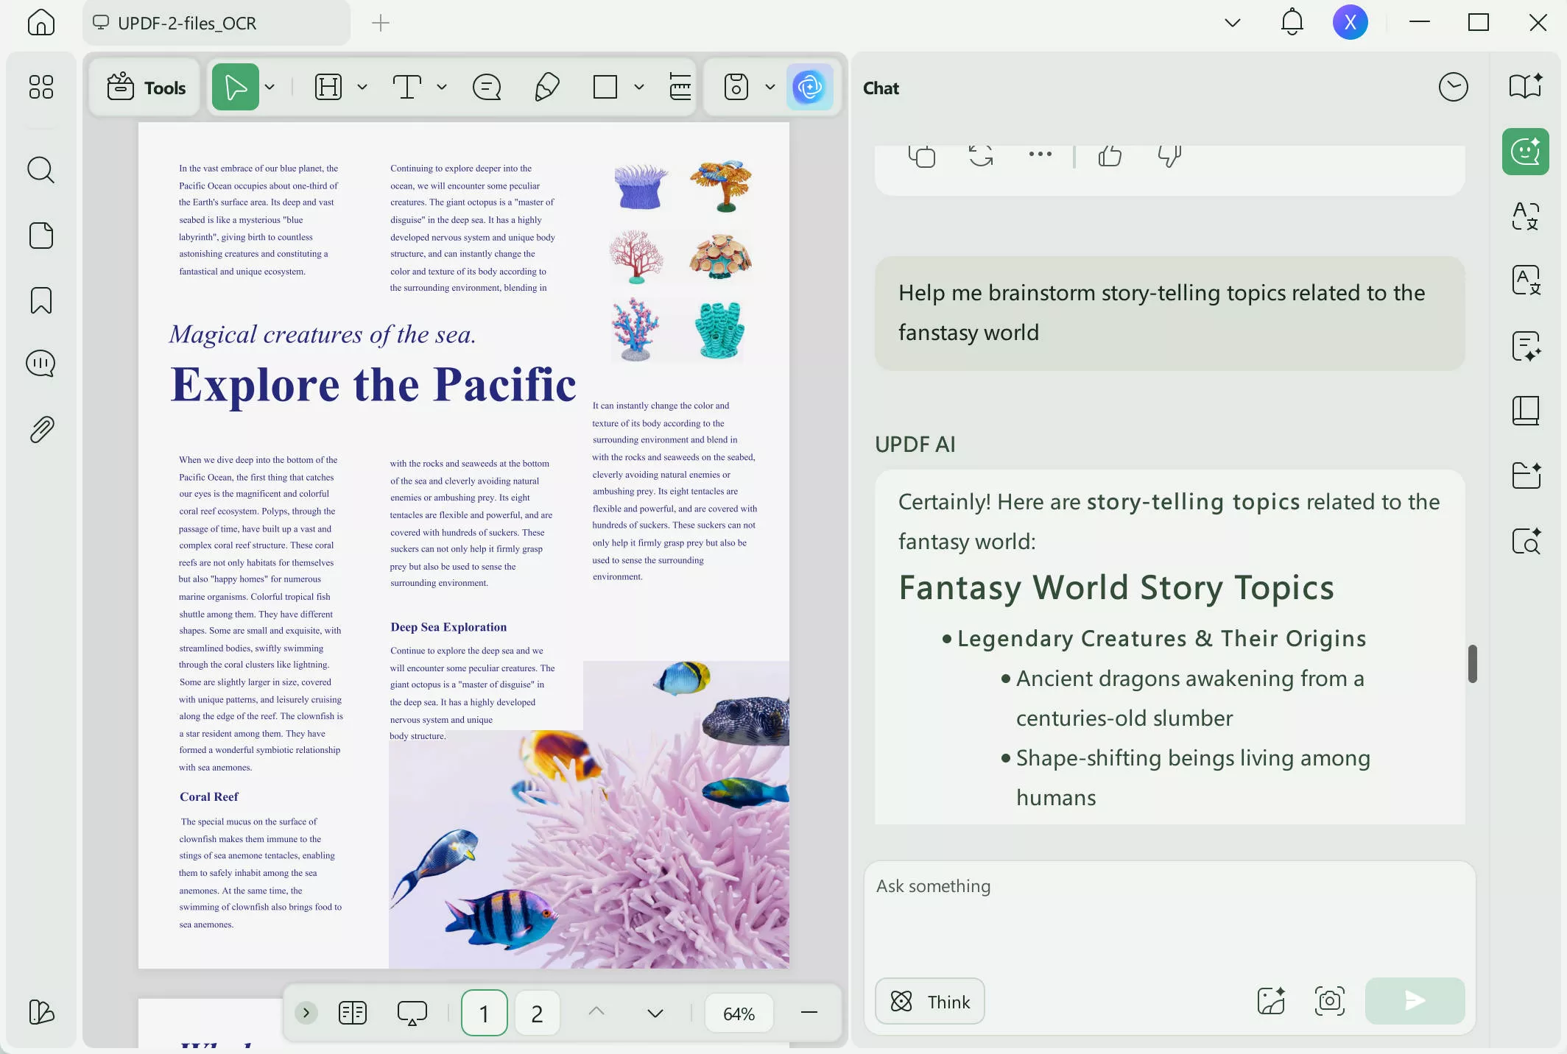This screenshot has width=1567, height=1054.
Task: Copy the AI response using the copy icon
Action: click(921, 156)
